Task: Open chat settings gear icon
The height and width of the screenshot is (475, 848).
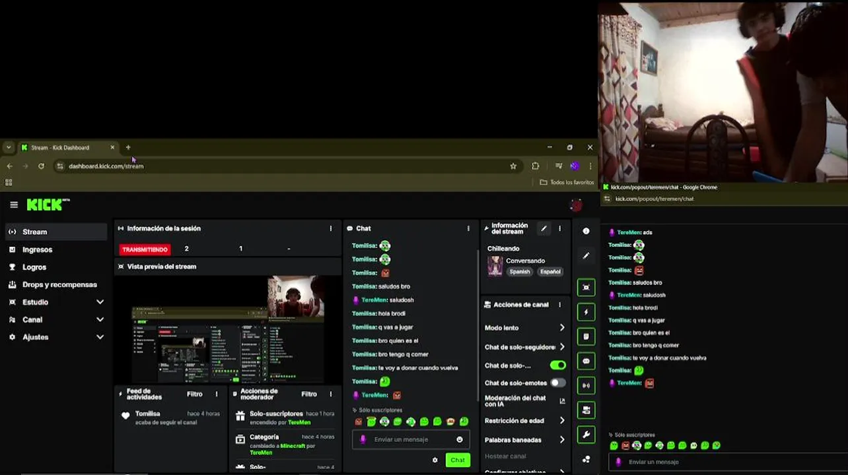Action: [x=435, y=460]
